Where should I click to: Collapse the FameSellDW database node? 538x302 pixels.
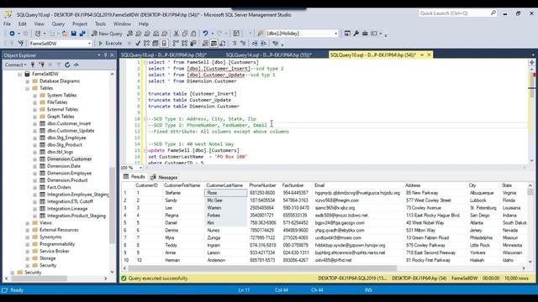(19, 74)
